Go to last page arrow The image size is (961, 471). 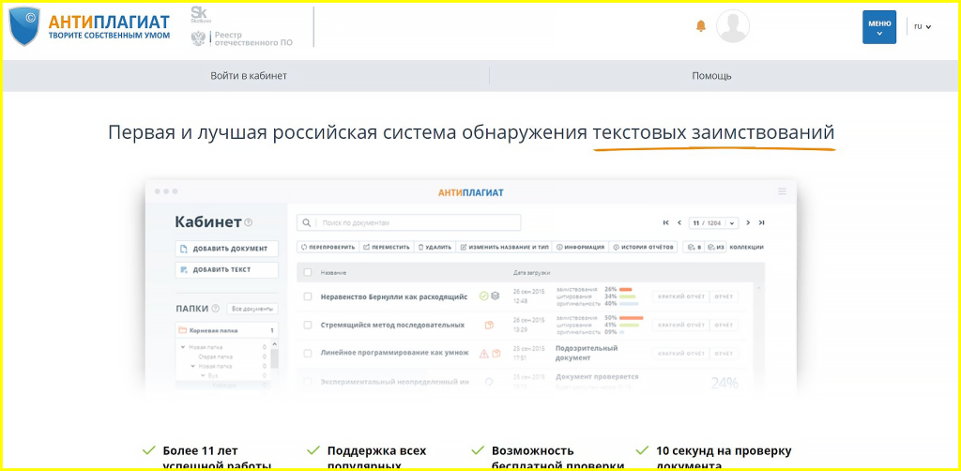[761, 223]
